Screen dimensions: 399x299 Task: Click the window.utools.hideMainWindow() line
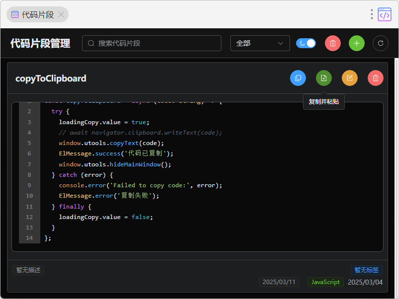(x=115, y=164)
